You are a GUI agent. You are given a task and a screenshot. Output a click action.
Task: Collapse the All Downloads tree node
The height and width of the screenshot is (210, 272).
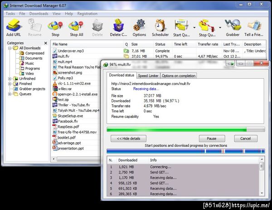[x=10, y=48]
